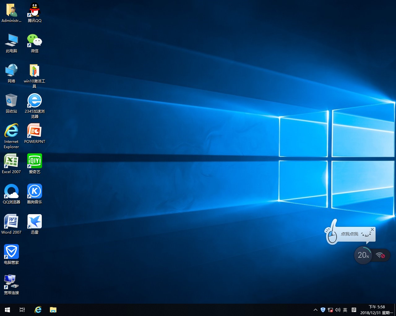Click the Tencent PC Manager shield icon
This screenshot has height=316, width=396.
click(11, 252)
